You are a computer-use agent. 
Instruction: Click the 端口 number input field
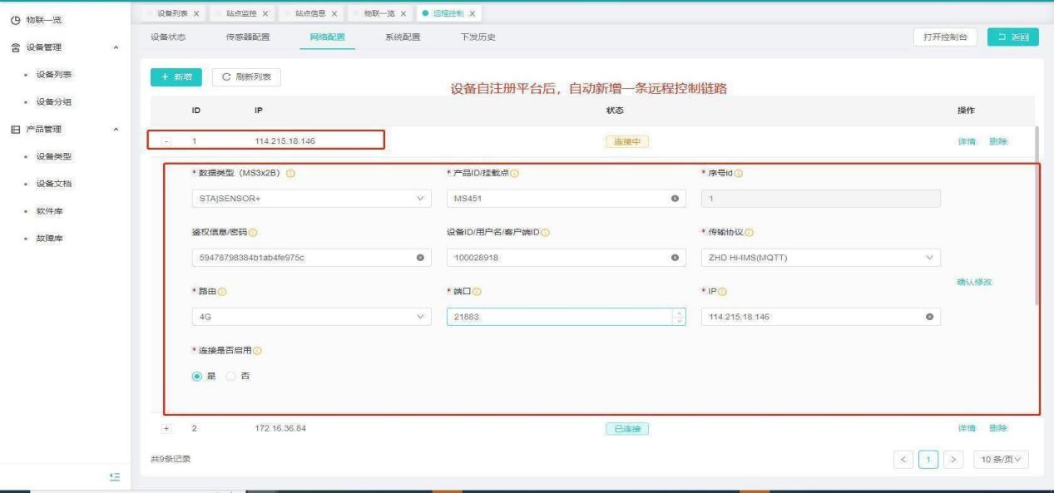coord(559,317)
